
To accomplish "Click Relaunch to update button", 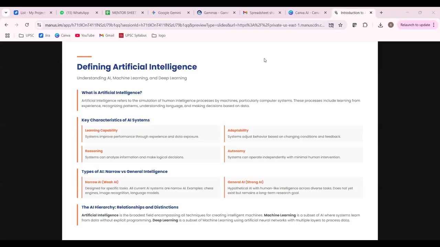I will pos(415,25).
